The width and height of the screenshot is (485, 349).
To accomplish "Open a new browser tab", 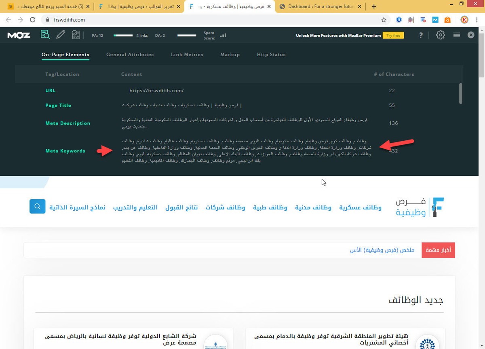I will tap(374, 6).
